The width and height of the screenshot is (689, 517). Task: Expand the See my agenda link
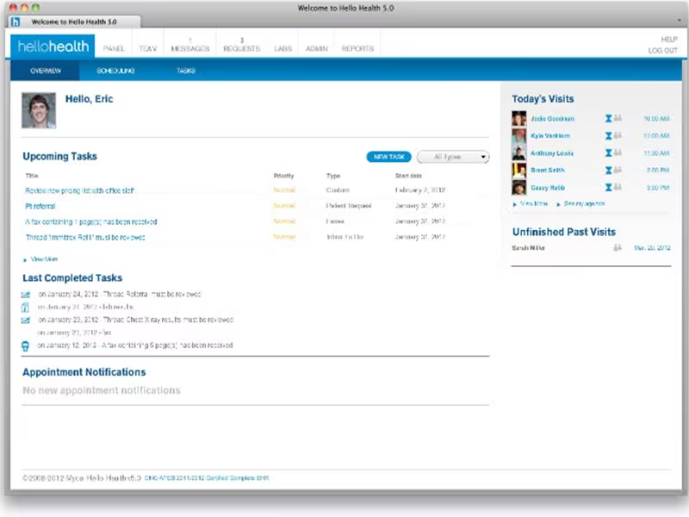[x=580, y=203]
